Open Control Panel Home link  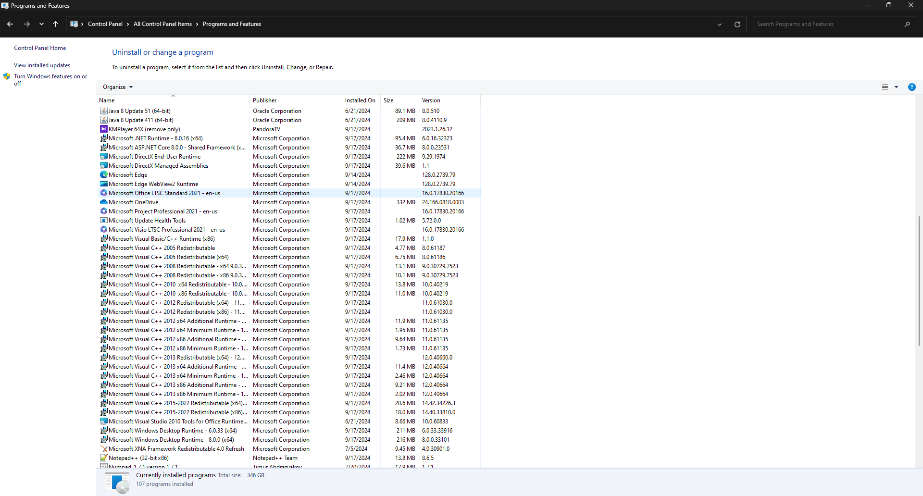point(40,48)
